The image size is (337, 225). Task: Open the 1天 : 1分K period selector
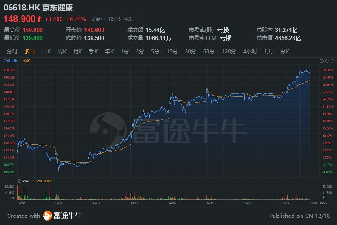coord(277,52)
